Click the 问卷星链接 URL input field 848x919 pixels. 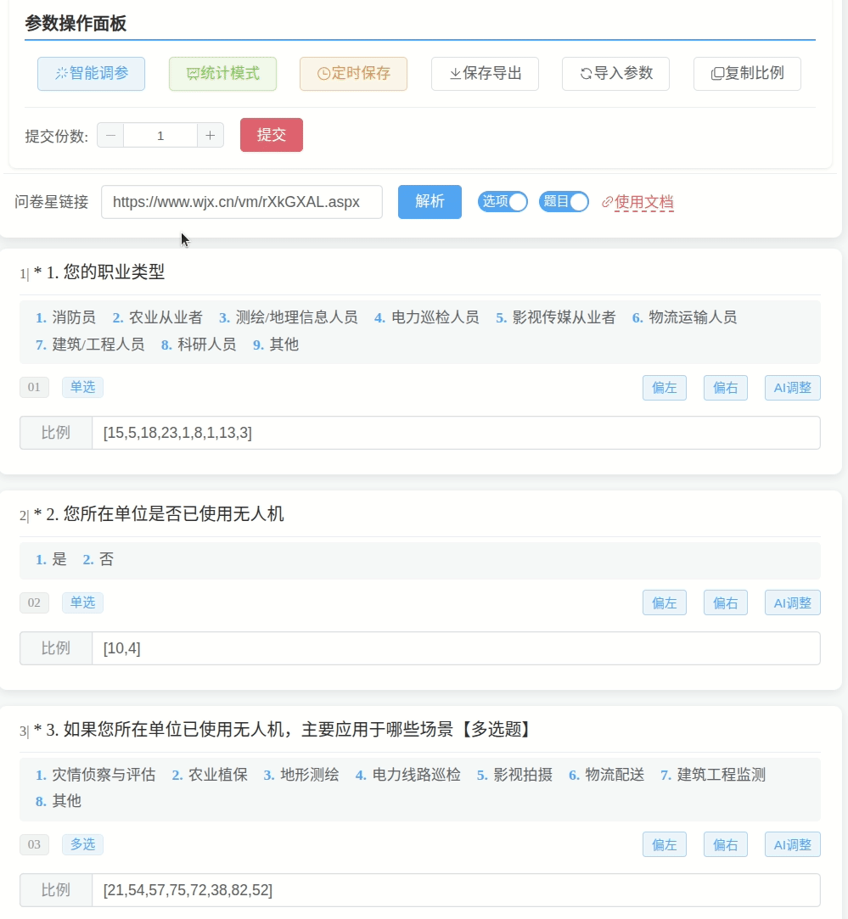[x=241, y=202]
